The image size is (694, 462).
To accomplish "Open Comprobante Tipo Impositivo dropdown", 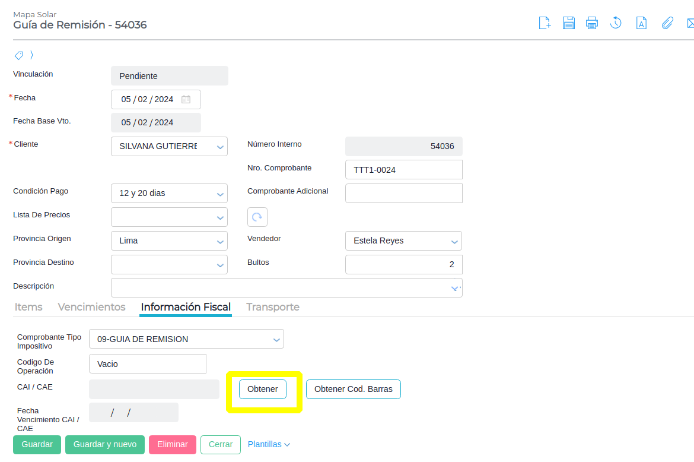I will [276, 339].
